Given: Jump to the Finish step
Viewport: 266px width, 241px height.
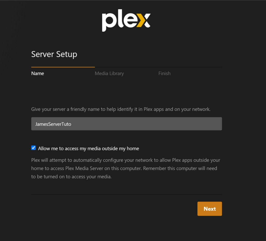Looking at the screenshot, I should [164, 73].
